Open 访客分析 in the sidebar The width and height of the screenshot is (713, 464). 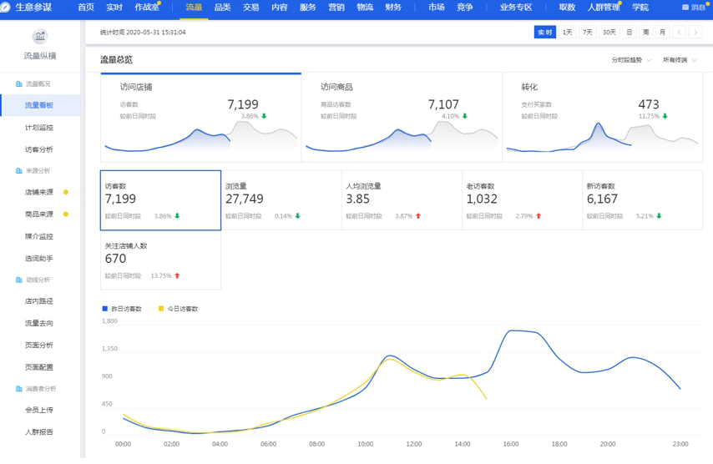click(39, 149)
